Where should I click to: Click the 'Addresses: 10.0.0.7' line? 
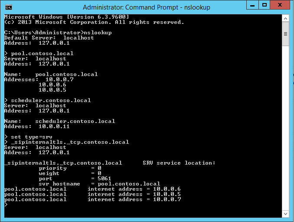tap(39, 80)
